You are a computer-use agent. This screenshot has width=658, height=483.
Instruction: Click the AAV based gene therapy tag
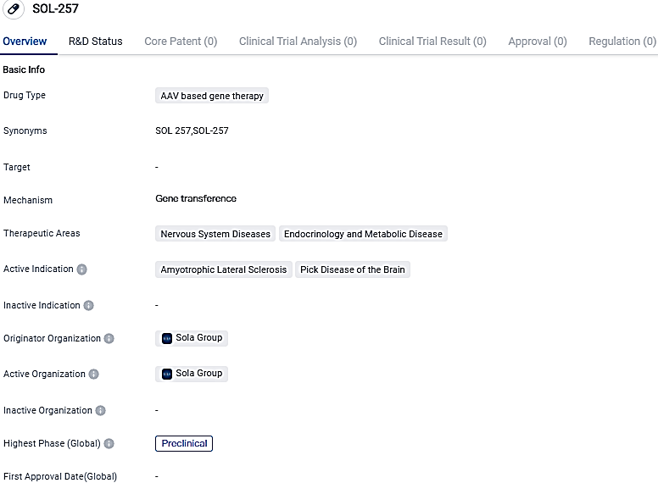[212, 96]
